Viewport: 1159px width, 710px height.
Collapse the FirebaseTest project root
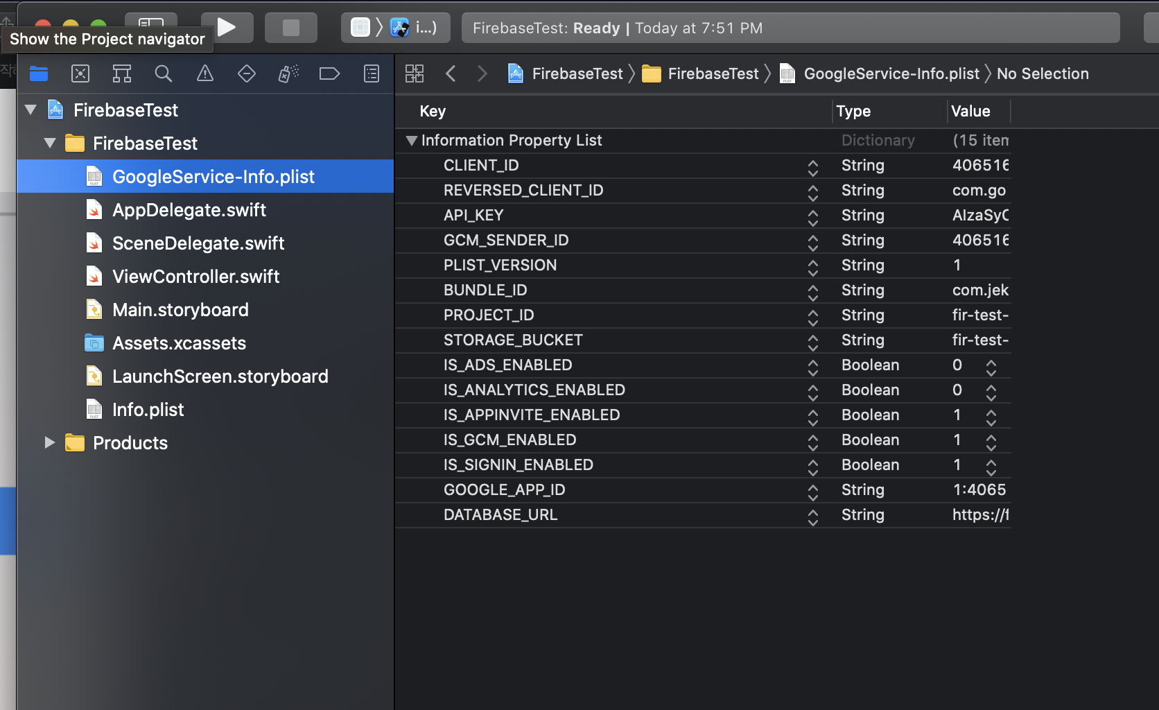click(x=31, y=110)
